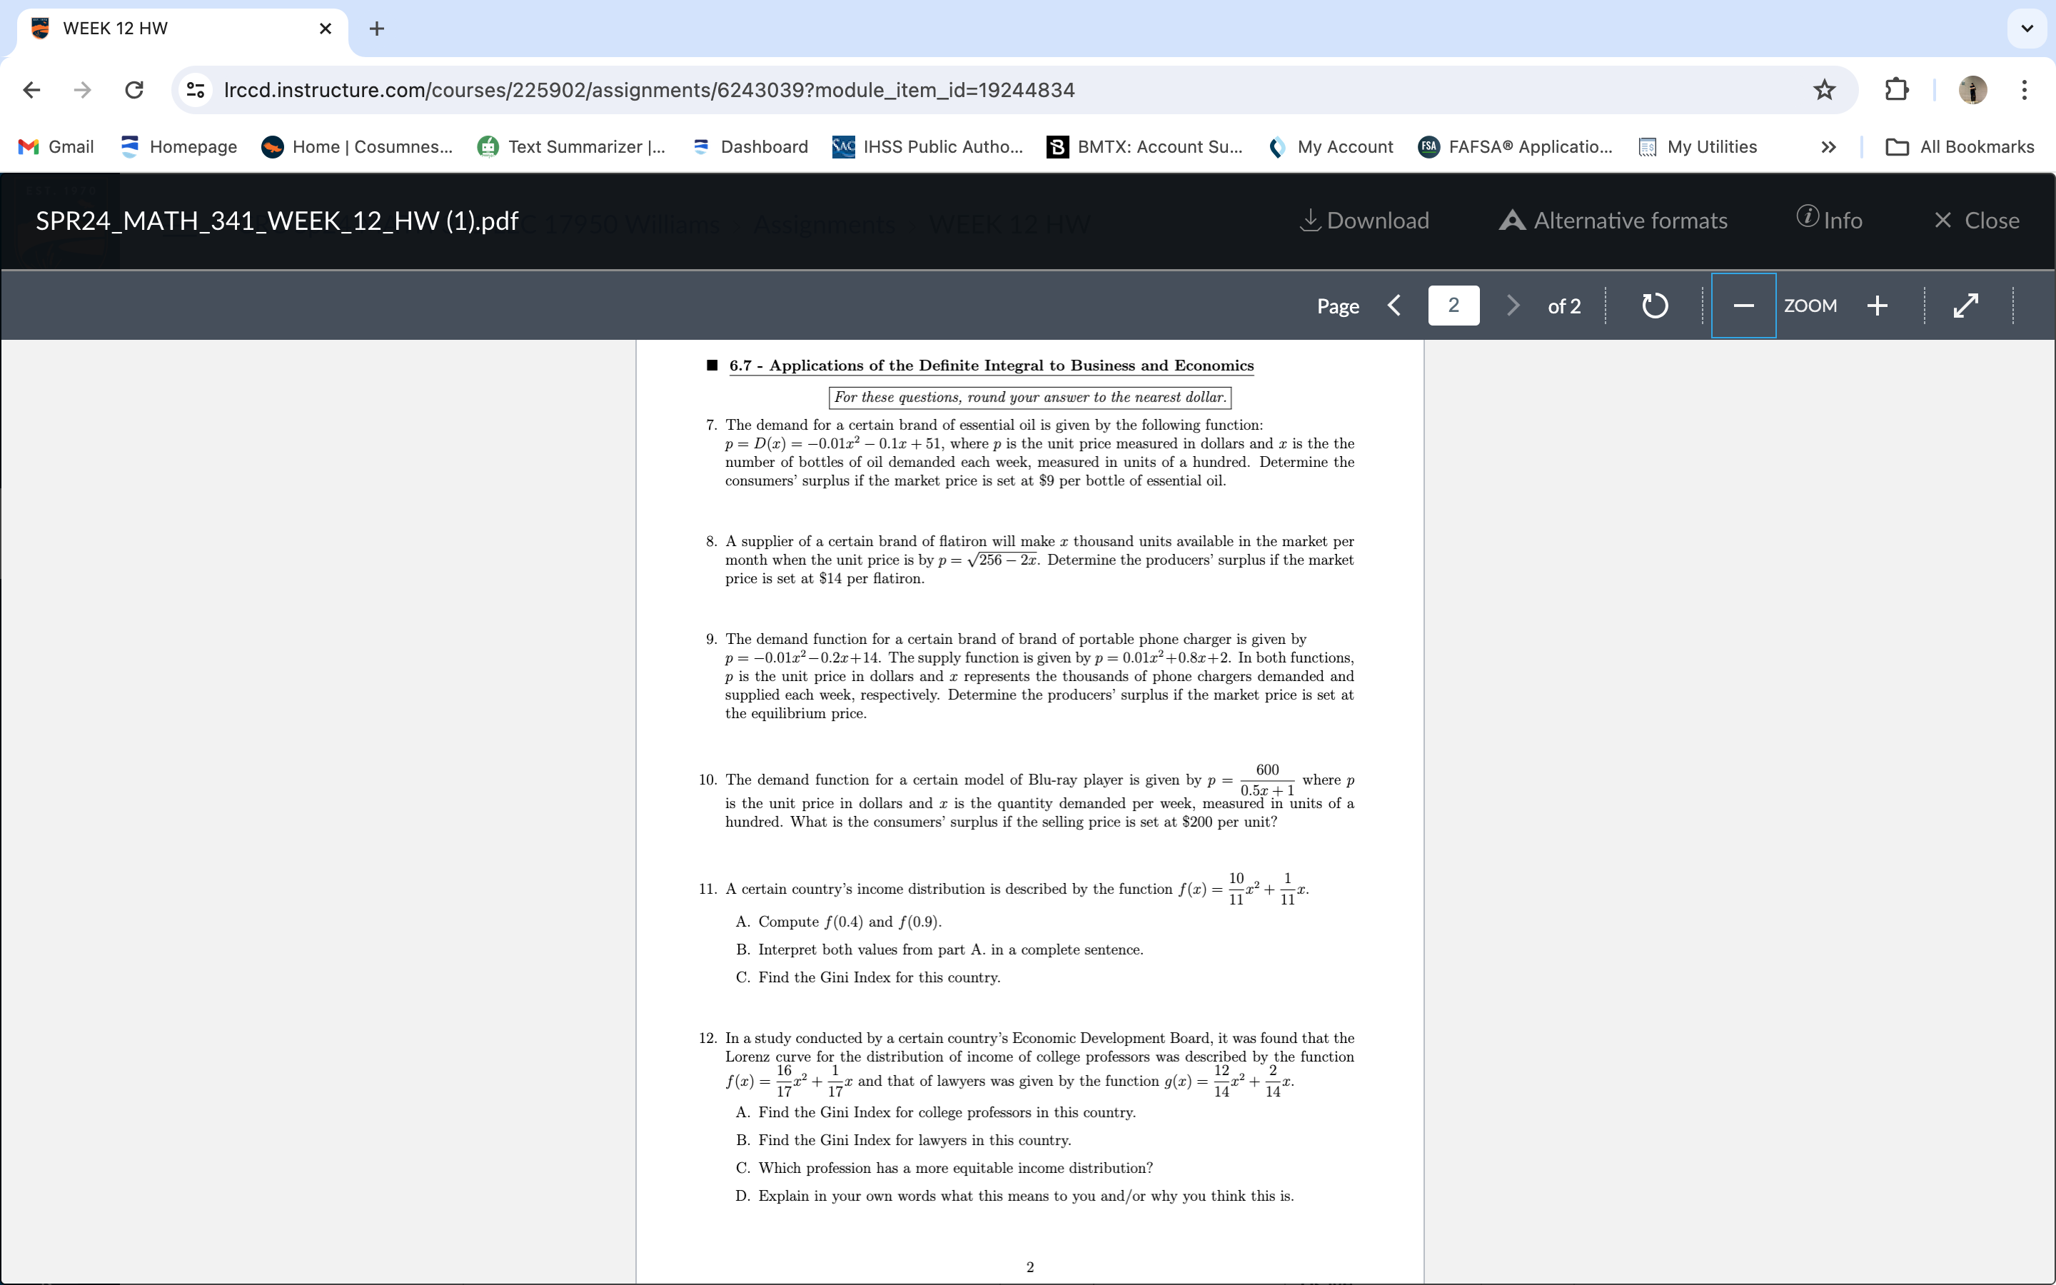Edit the page number input field
This screenshot has height=1285, width=2056.
tap(1453, 305)
